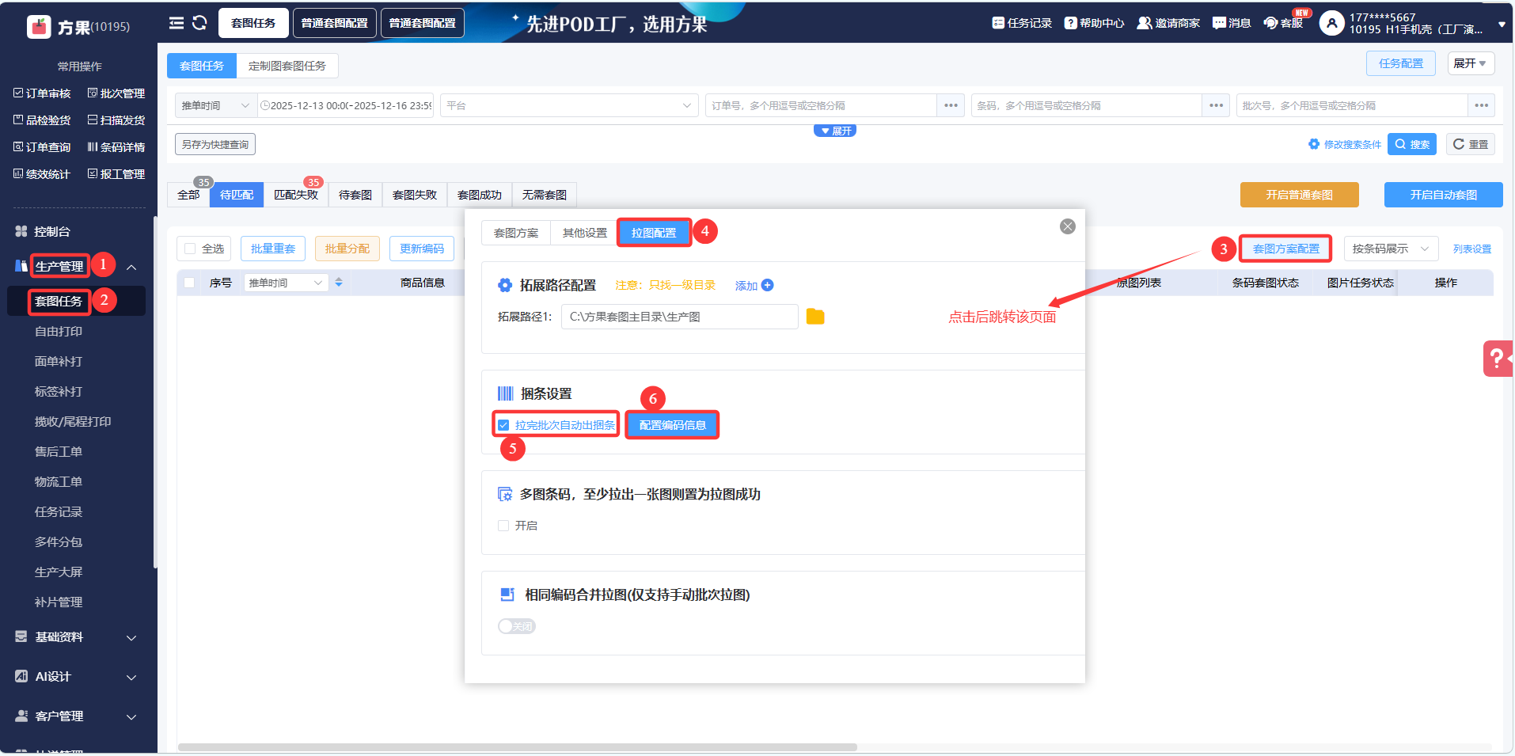Viewport: 1515px width, 756px height.
Task: Open 套图任务 in the sidebar
Action: (x=59, y=302)
